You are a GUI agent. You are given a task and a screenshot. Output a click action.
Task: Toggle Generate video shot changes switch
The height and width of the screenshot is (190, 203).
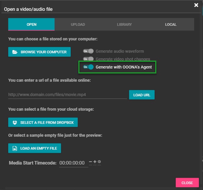88,59
